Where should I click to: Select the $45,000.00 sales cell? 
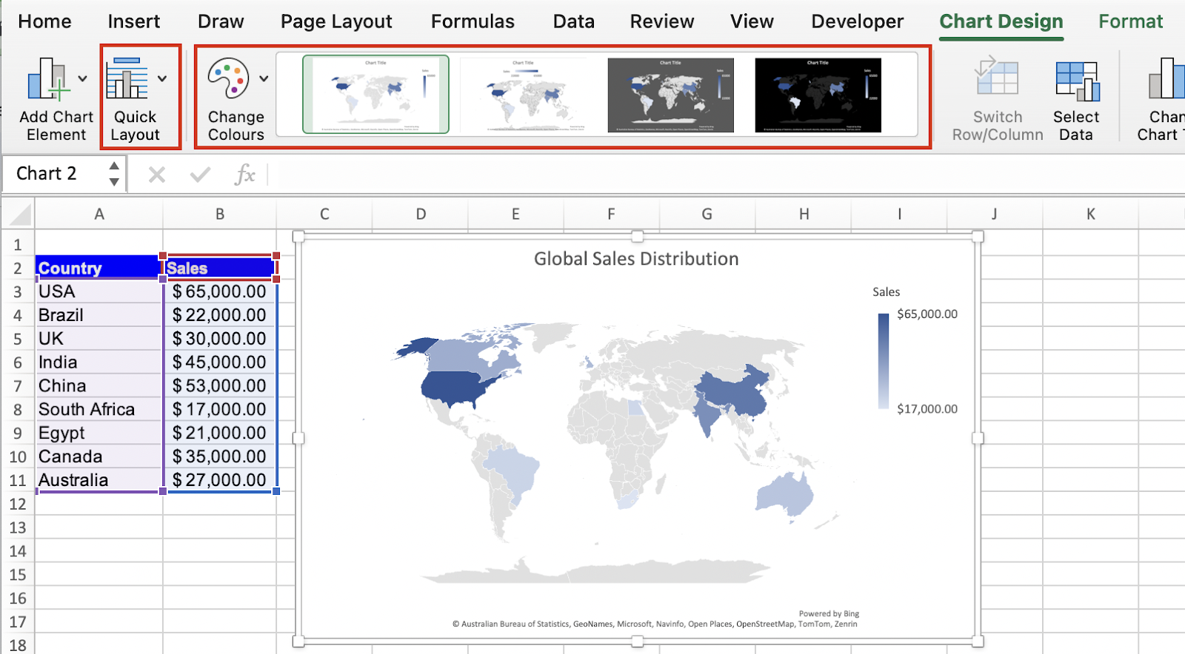[x=220, y=363]
